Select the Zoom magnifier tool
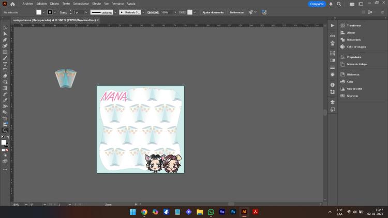 (5, 131)
